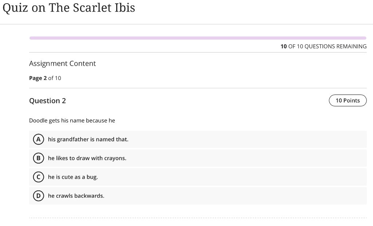Choose answer 'he is cute as a bug.'

(x=73, y=177)
